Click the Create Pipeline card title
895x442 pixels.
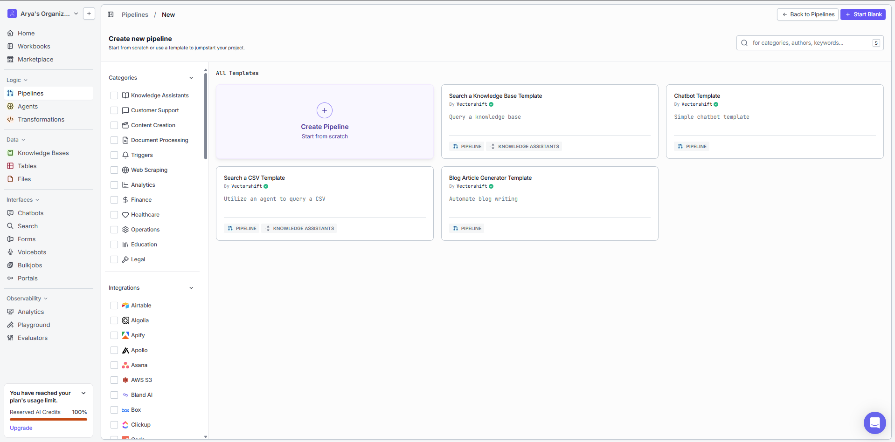325,127
